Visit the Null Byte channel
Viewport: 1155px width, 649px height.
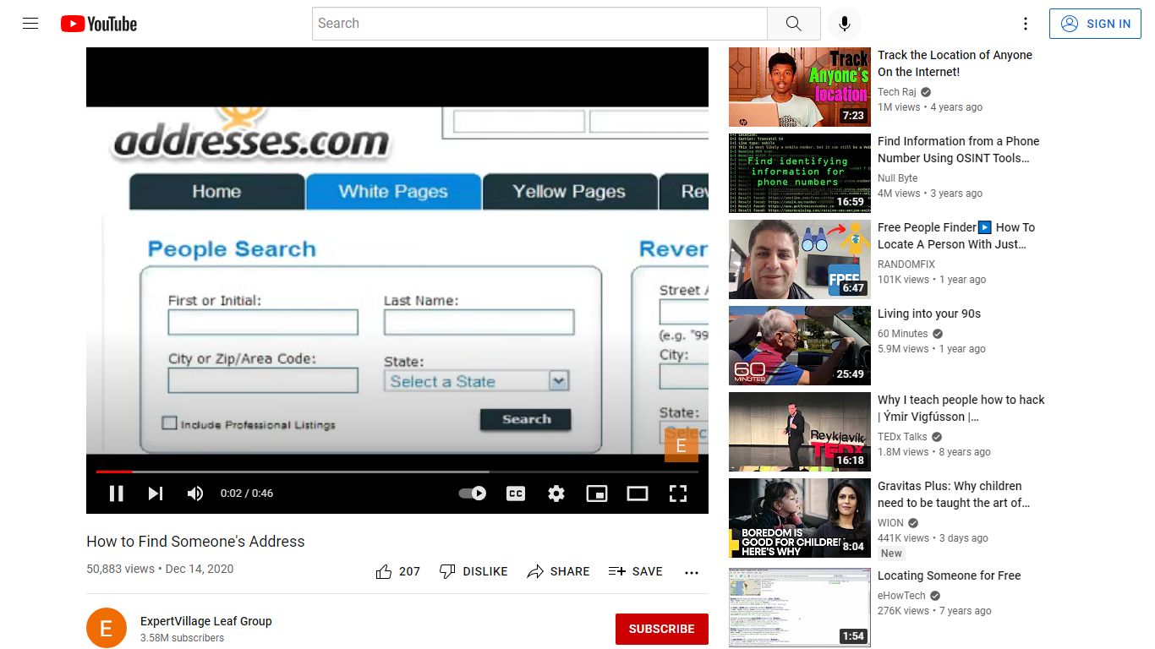(x=897, y=178)
